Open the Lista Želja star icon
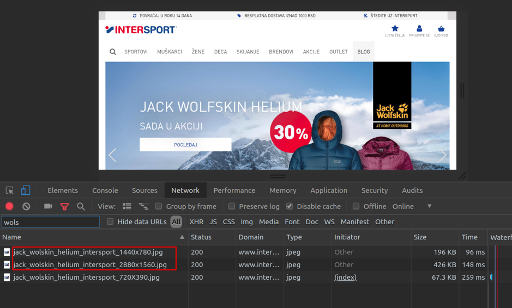This screenshot has width=512, height=308. (x=395, y=29)
